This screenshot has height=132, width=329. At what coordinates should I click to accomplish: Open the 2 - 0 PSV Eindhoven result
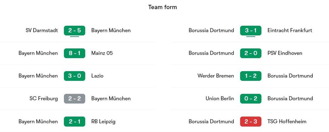coord(251,53)
